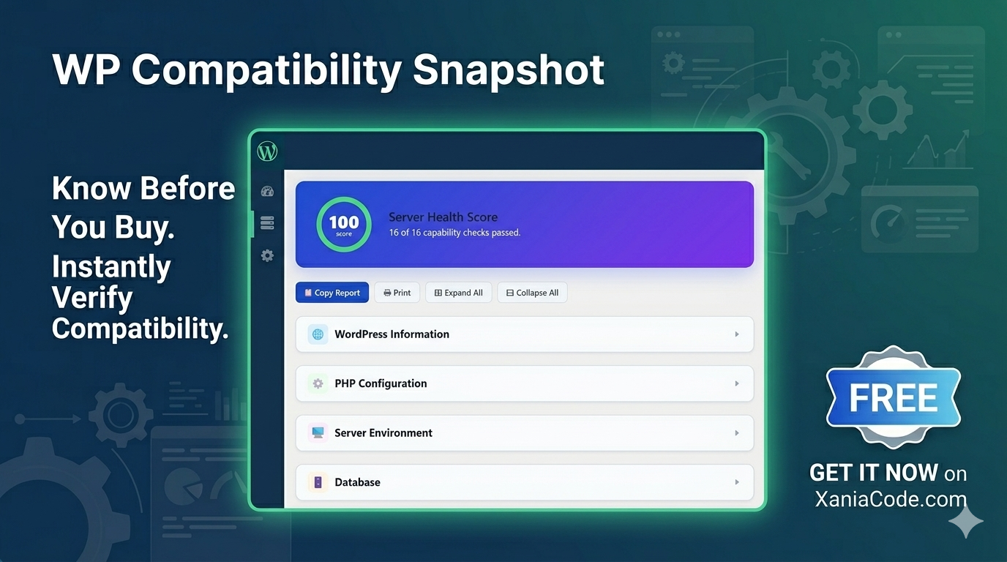Click the 100 score progress ring
Image resolution: width=1007 pixels, height=562 pixels.
[343, 224]
